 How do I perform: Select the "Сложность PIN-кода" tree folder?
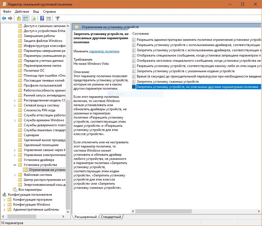[40, 110]
